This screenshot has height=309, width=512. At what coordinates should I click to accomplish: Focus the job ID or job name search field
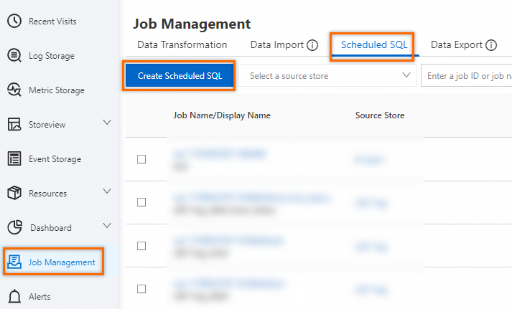(x=466, y=75)
